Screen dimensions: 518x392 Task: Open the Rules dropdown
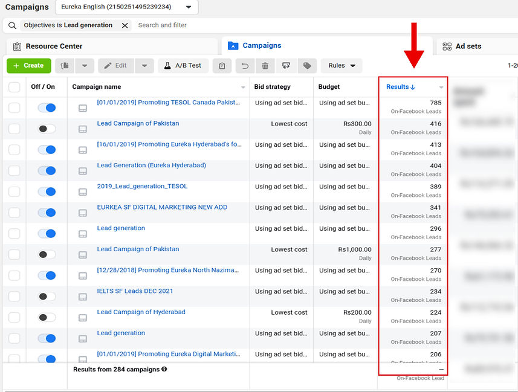tap(342, 66)
